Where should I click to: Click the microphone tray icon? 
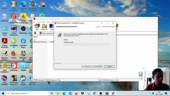pos(153,93)
